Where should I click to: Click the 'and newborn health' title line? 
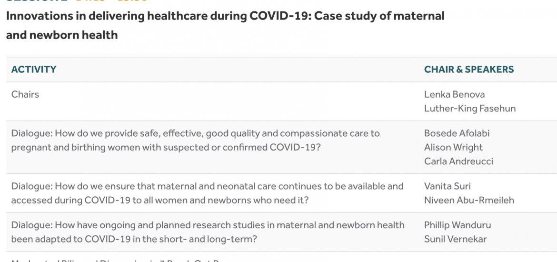62,35
